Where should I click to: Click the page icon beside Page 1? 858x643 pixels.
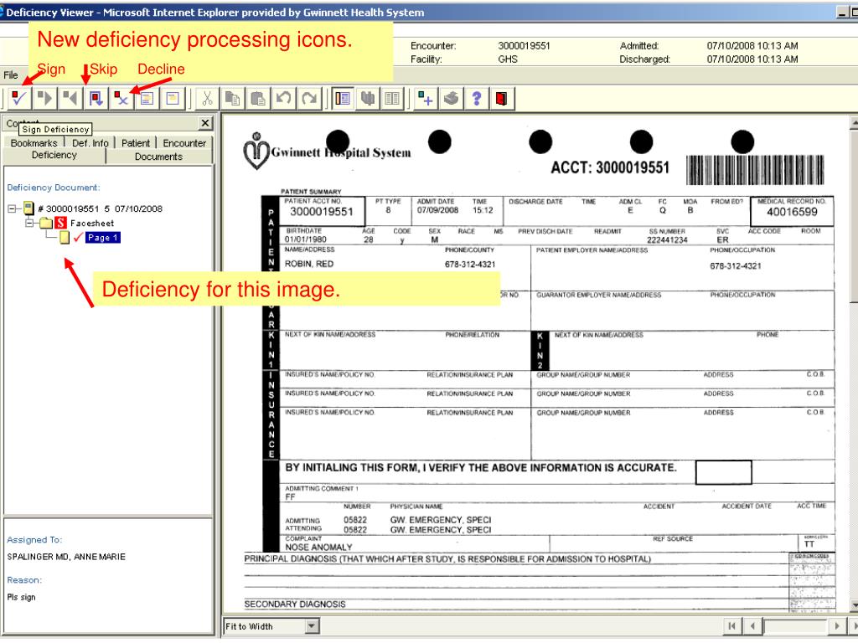(65, 237)
